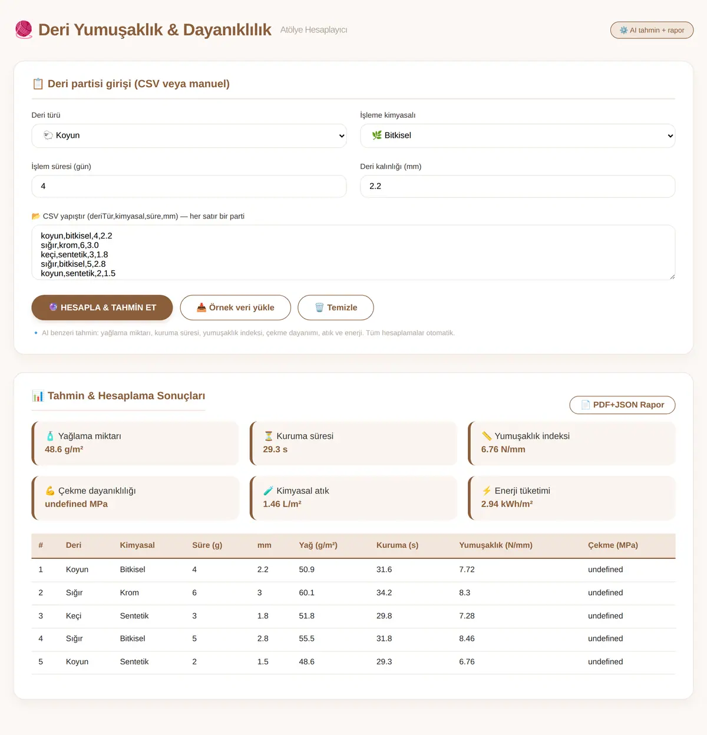Select the Krom cell in row 2
The width and height of the screenshot is (707, 735).
point(130,592)
